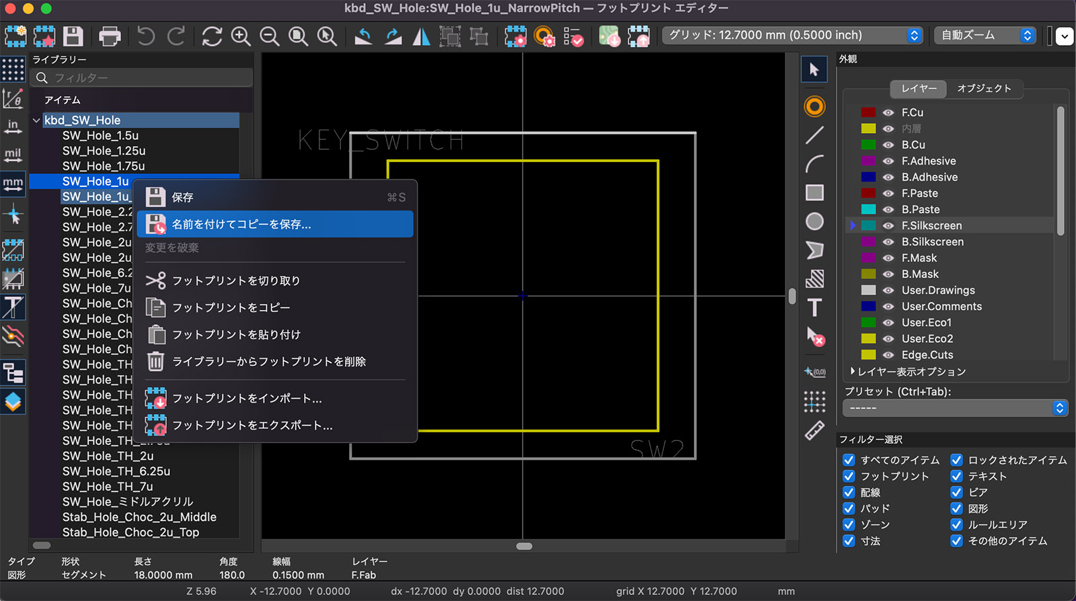Screen dimensions: 1076x601
Task: Click the layers list vertical scrollbar
Action: (x=1061, y=171)
